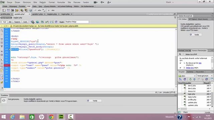Open the Komutlar menu
Screen dimensions: 214x120
(61, 2)
